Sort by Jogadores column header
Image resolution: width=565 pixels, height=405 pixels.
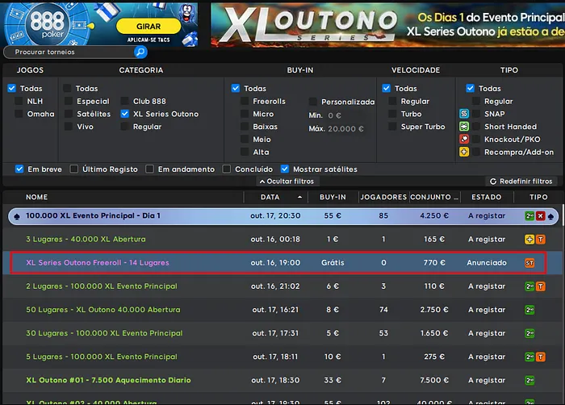click(383, 197)
